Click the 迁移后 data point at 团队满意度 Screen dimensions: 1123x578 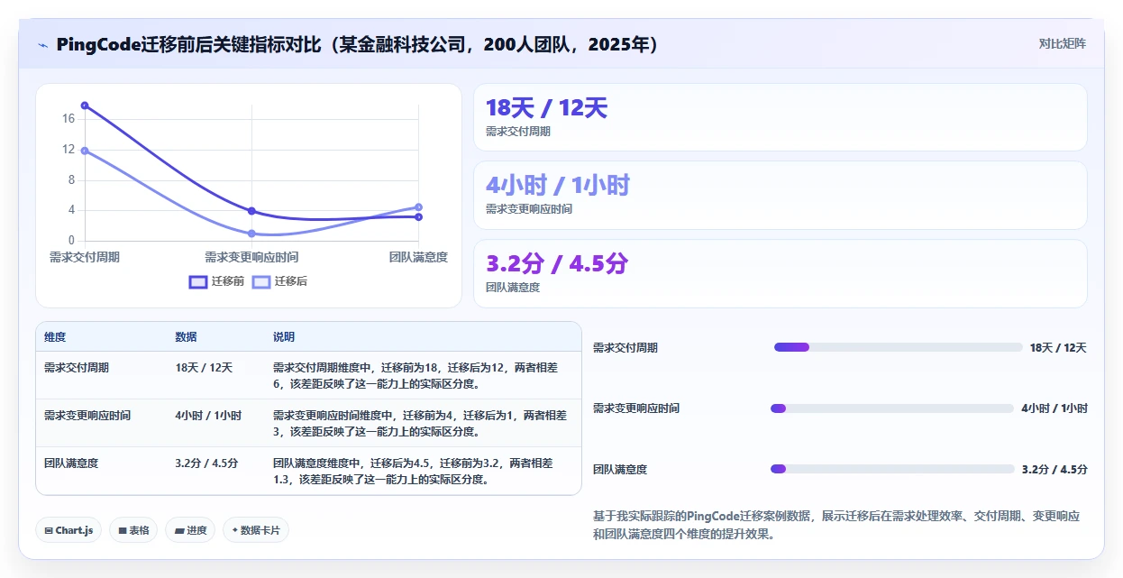[x=418, y=207]
